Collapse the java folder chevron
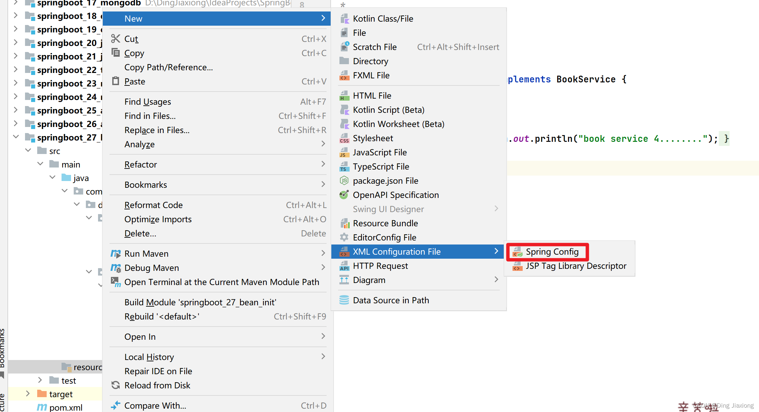Screen dimensions: 759x412 tap(52, 177)
